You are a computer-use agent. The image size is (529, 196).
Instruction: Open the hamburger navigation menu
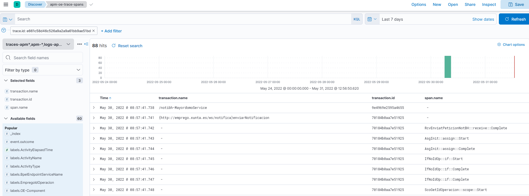pyautogui.click(x=6, y=4)
